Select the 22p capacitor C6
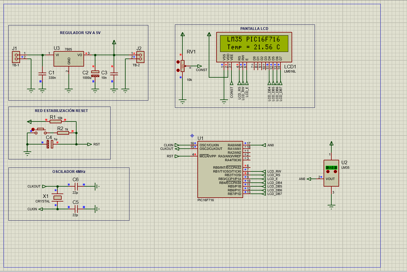This screenshot has width=407, height=272. pyautogui.click(x=76, y=186)
